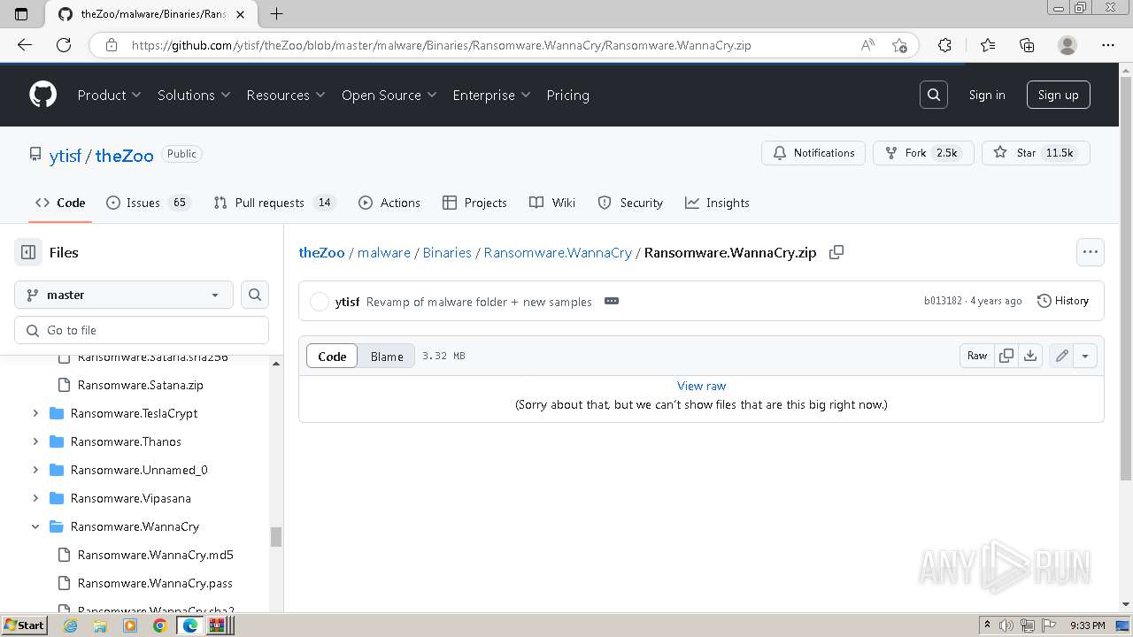Fork the repository button
Screen dimensions: 1133x637
[923, 153]
